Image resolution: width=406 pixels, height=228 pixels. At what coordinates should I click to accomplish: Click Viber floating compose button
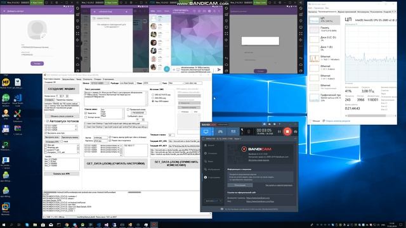(167, 69)
